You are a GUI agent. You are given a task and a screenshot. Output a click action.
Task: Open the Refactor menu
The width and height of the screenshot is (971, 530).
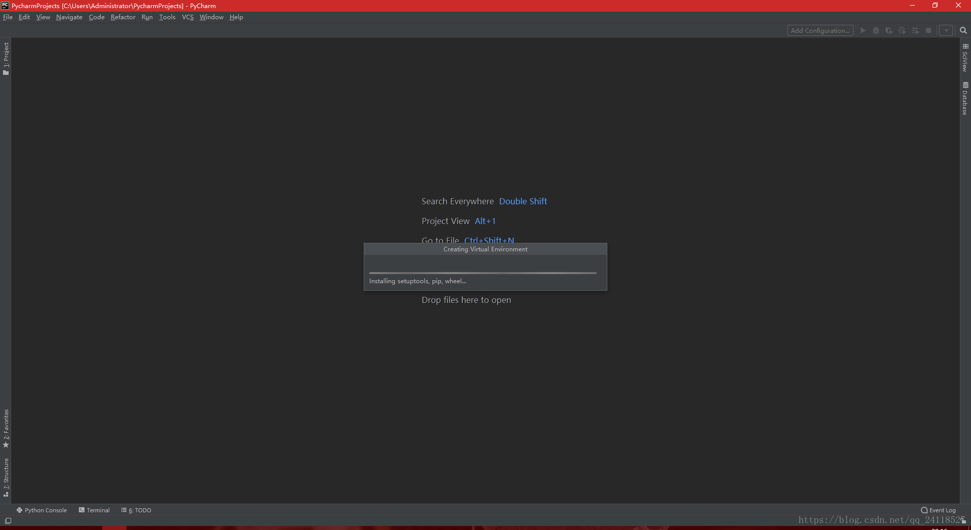click(123, 17)
